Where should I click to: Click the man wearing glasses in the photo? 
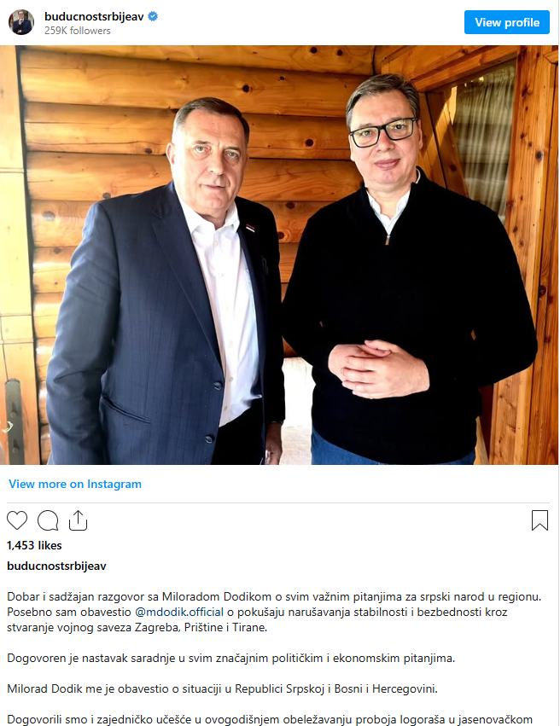pyautogui.click(x=403, y=278)
